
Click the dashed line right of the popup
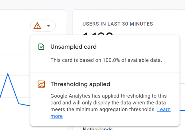click(182, 83)
